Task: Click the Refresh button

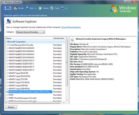Action: click(x=11, y=107)
